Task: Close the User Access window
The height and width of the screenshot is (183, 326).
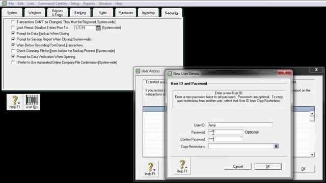Action: pos(316,70)
